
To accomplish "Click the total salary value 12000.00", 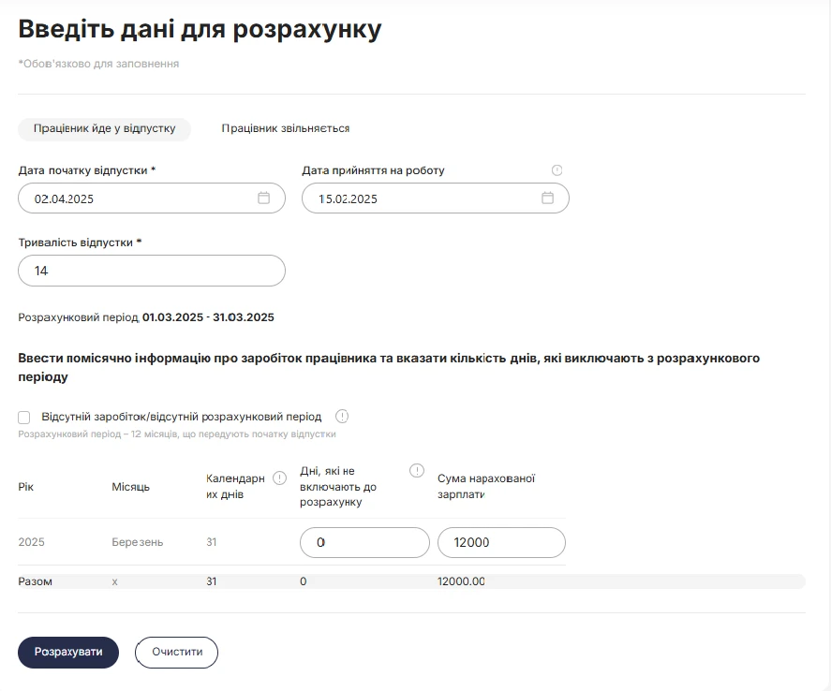I will coord(461,581).
